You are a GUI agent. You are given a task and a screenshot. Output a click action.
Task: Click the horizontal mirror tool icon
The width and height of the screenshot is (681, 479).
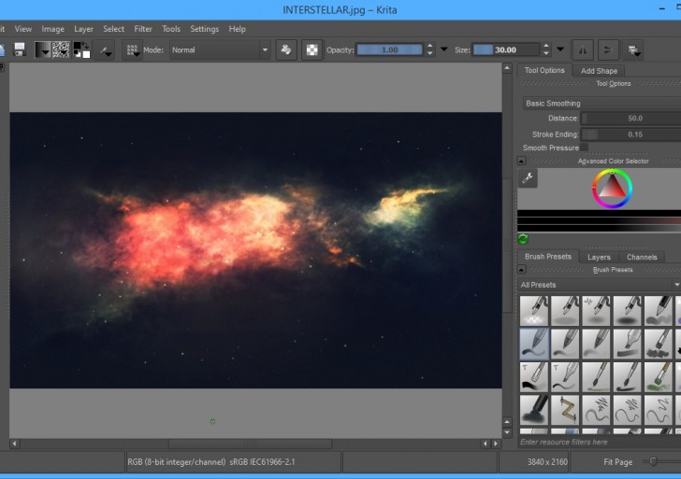point(582,49)
